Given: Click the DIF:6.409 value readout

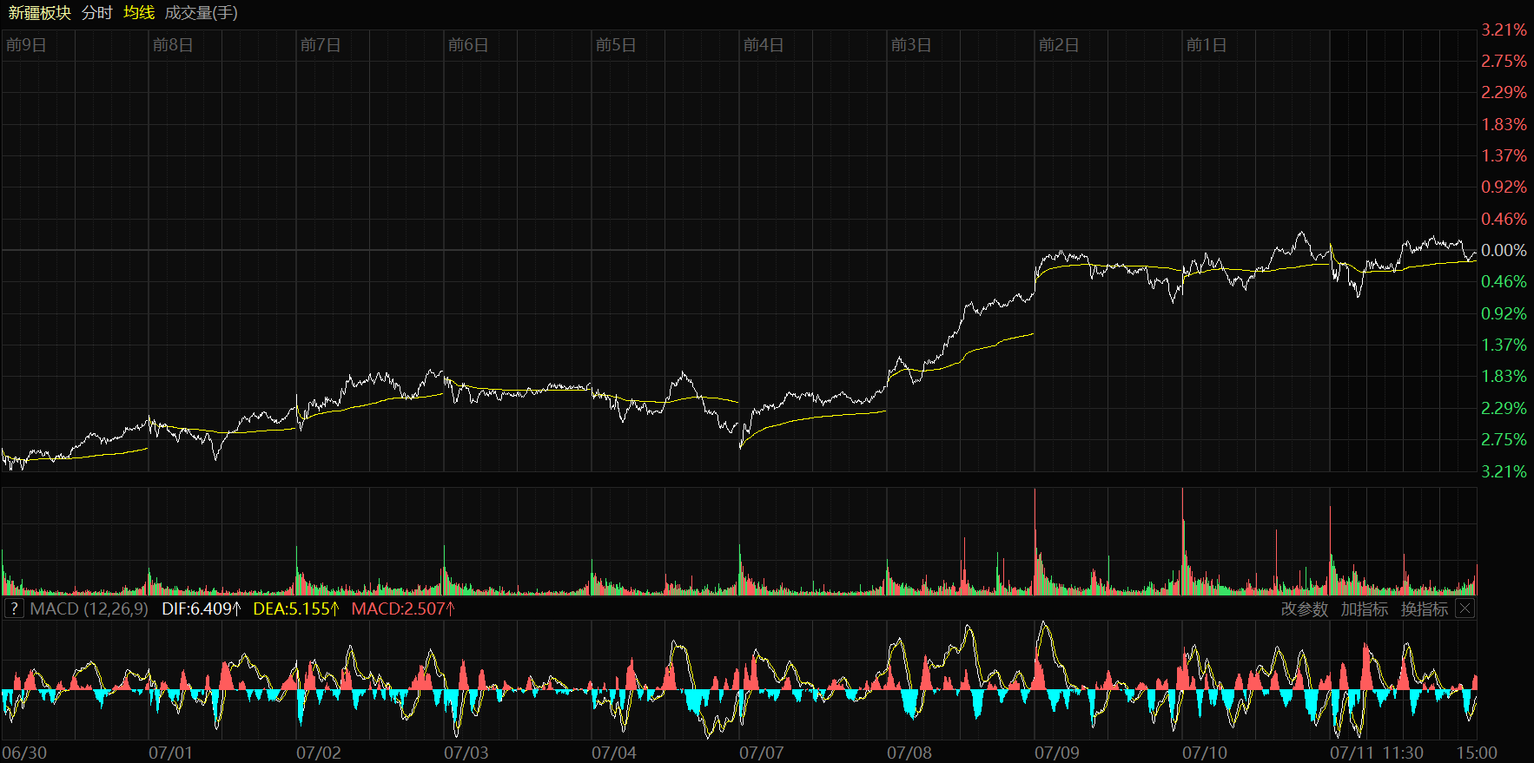Looking at the screenshot, I should [x=201, y=608].
